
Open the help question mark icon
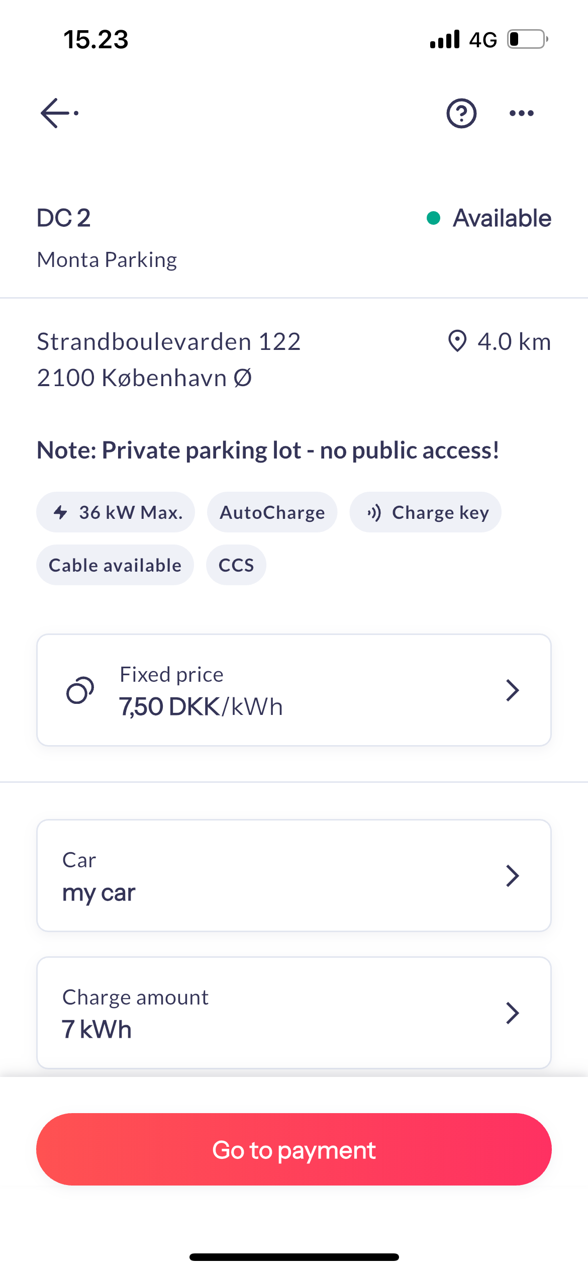461,113
